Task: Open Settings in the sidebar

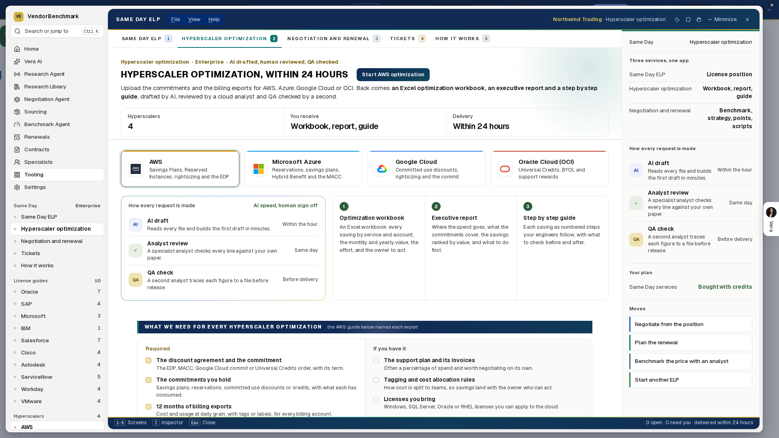Action: click(x=57, y=187)
